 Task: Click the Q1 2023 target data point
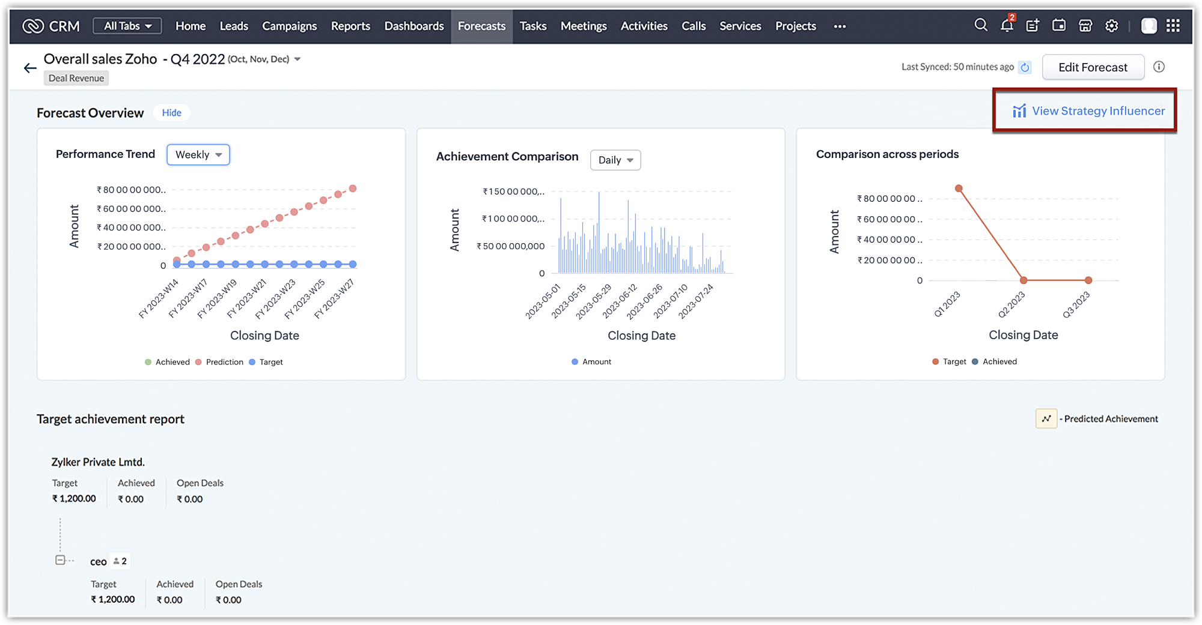(959, 189)
